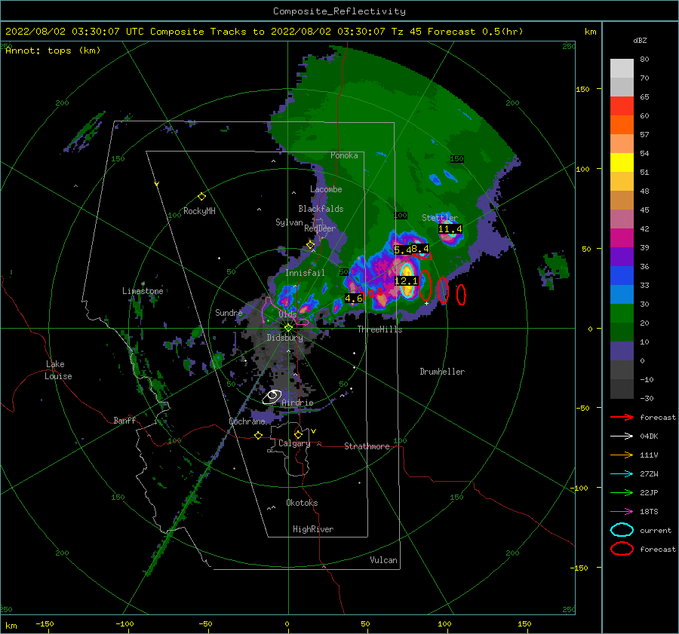Click the Strathmore label
679x634 pixels.
(367, 446)
